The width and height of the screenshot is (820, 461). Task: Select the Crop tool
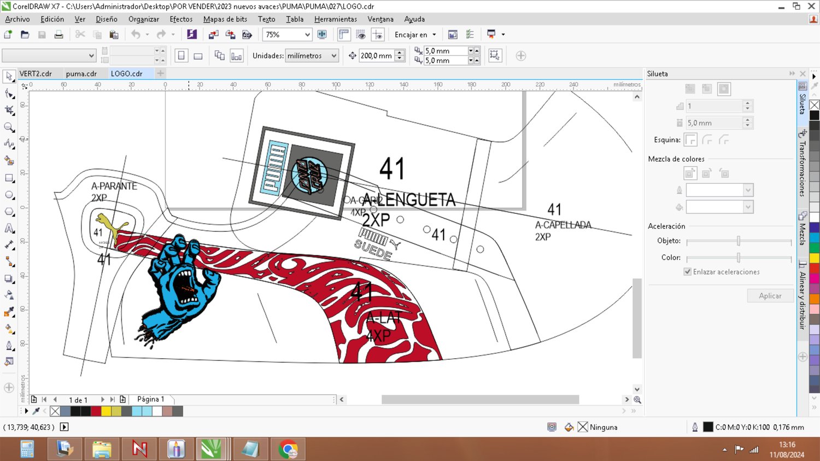point(9,110)
